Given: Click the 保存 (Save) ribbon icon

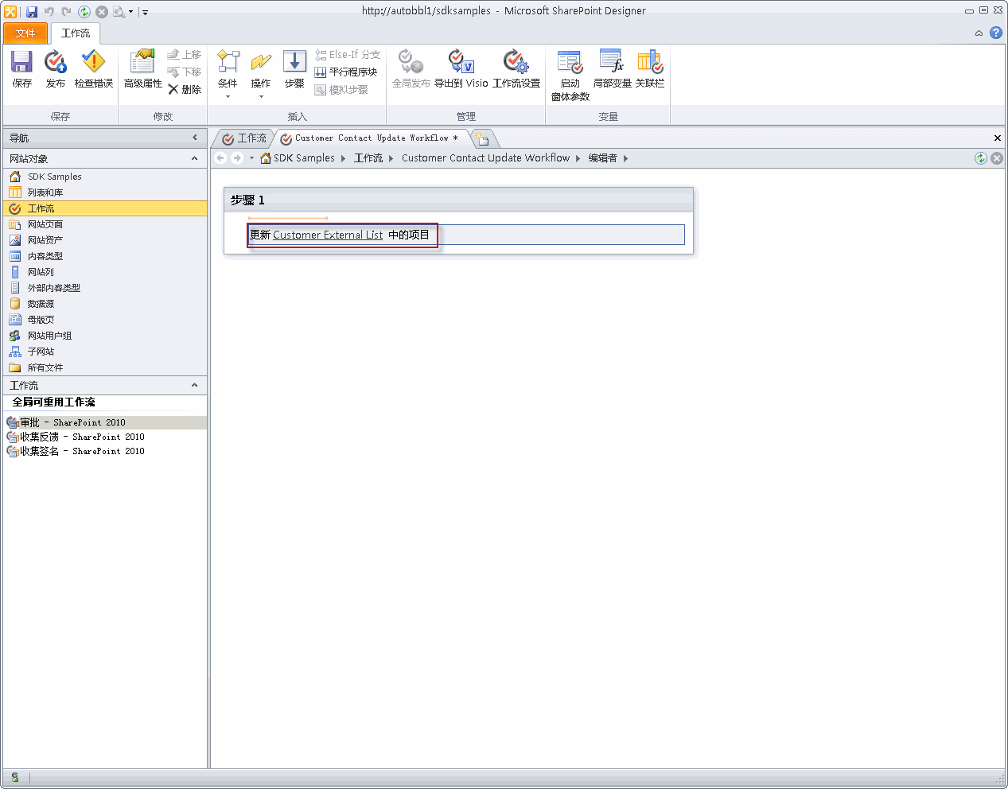Looking at the screenshot, I should pos(21,69).
